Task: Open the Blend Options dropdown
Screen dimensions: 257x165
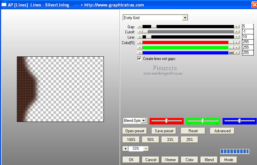Action: tap(143, 121)
